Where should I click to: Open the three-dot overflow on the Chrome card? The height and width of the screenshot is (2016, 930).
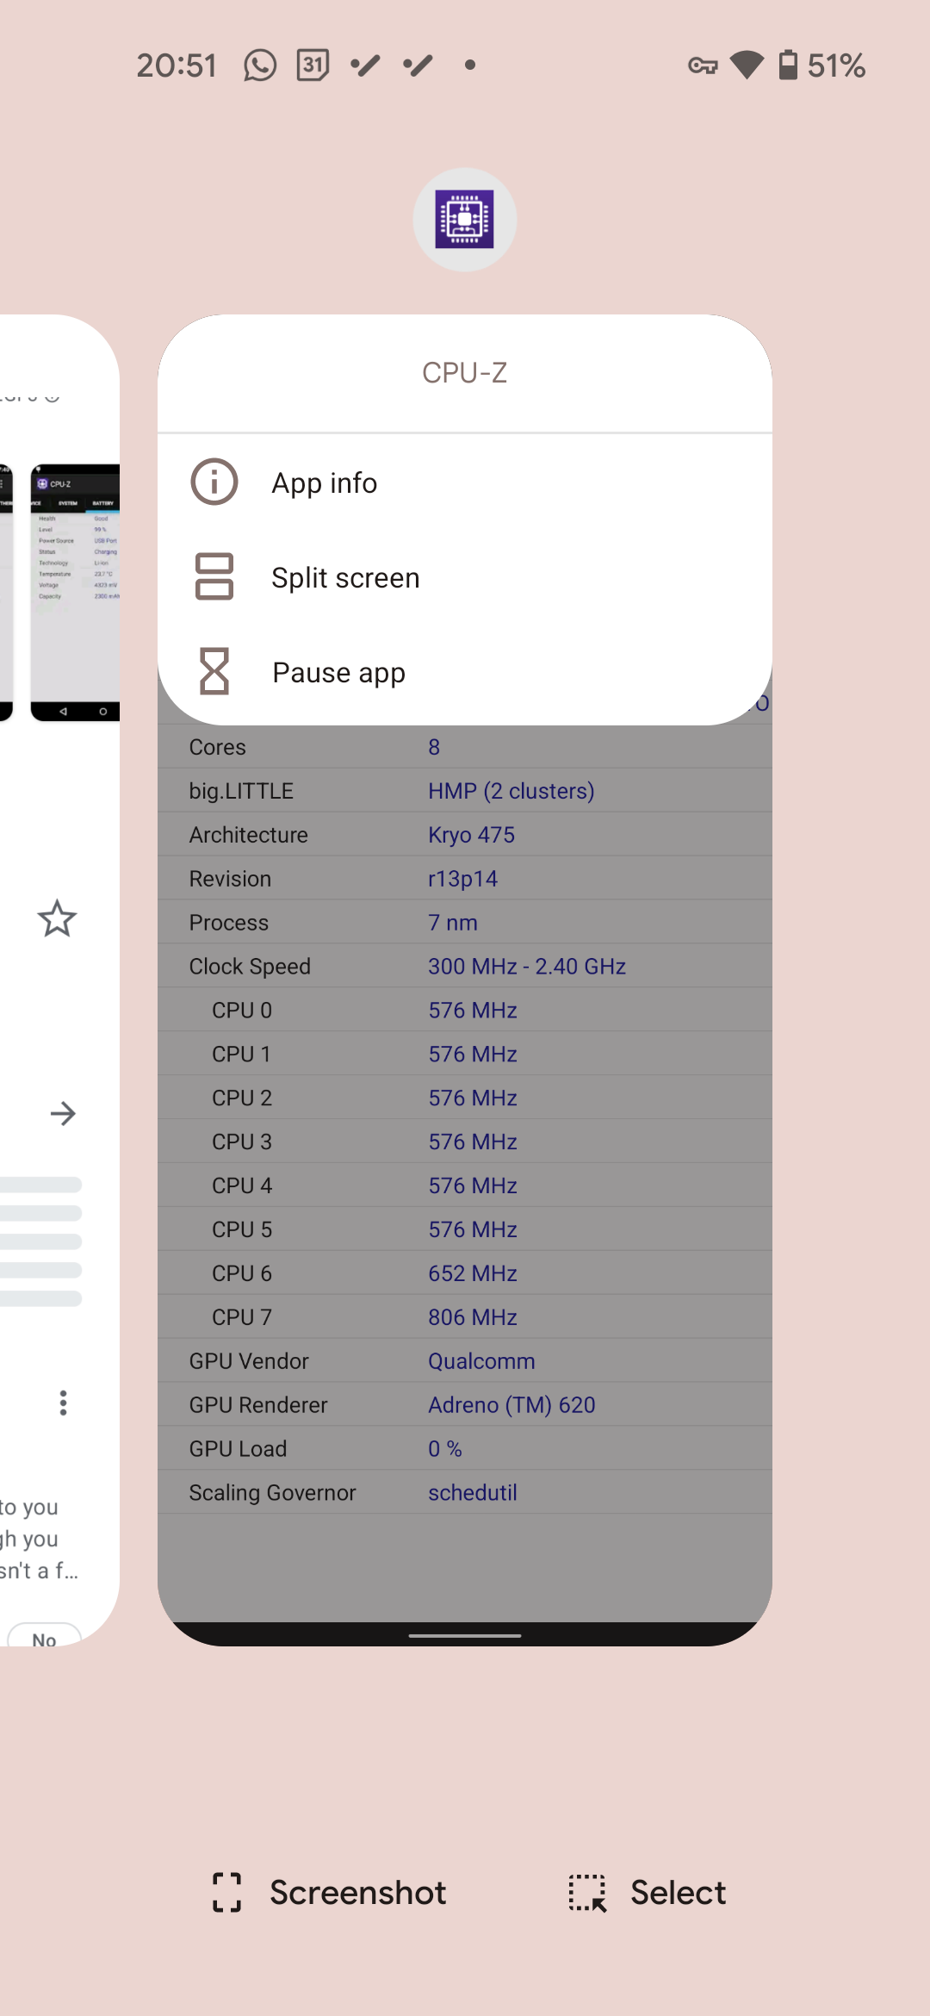click(x=63, y=1403)
